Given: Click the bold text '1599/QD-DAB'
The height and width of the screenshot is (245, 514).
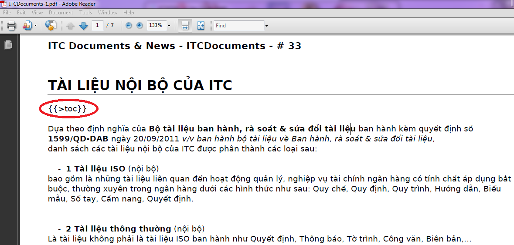Looking at the screenshot, I should (78, 138).
